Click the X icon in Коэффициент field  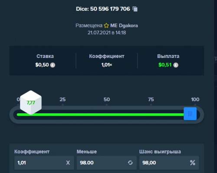(x=68, y=163)
